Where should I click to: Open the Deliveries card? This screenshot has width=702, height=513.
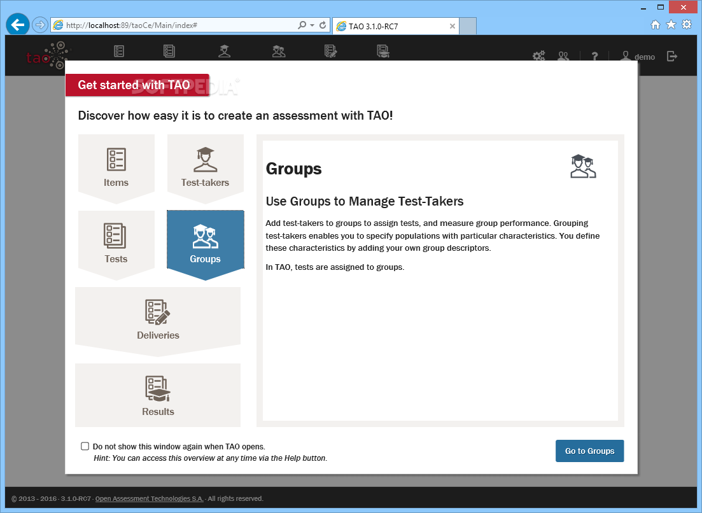point(158,321)
